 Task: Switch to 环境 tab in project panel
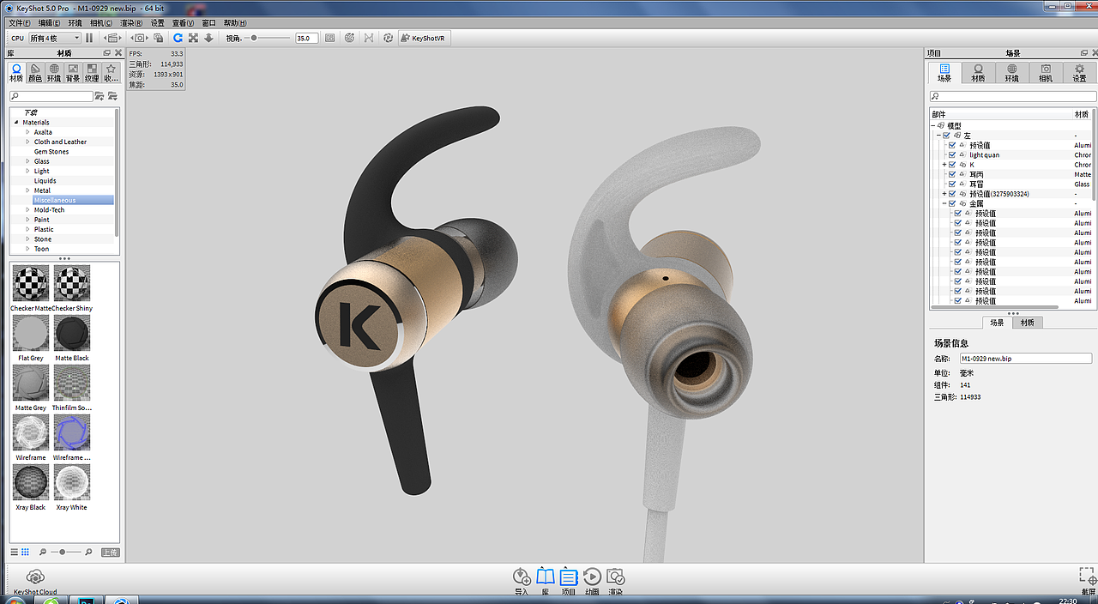coord(1011,73)
